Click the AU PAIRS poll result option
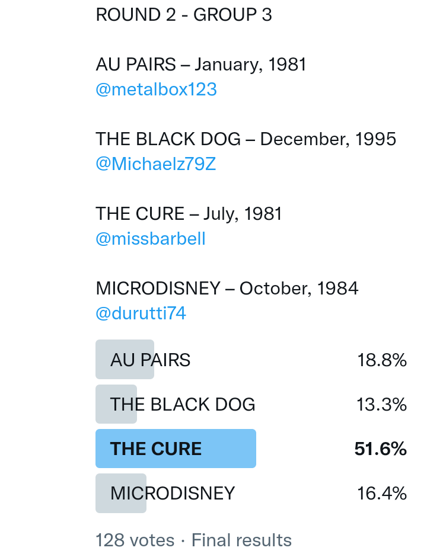The width and height of the screenshot is (427, 554). (150, 360)
